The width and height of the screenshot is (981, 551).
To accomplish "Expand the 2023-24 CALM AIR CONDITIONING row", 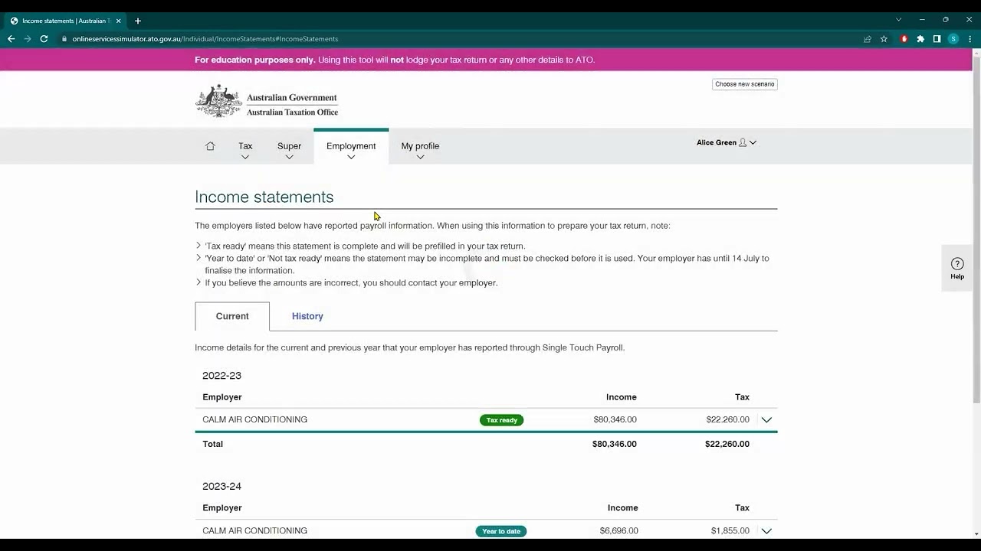I will [x=766, y=531].
